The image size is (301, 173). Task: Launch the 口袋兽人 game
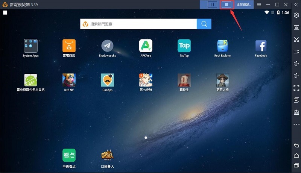click(107, 155)
